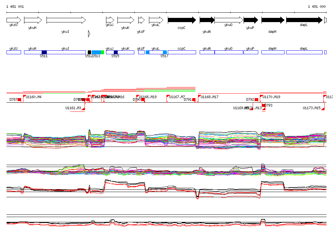Click the black dapH gene arrow
Image resolution: width=333 pixels, height=232 pixels.
click(273, 20)
